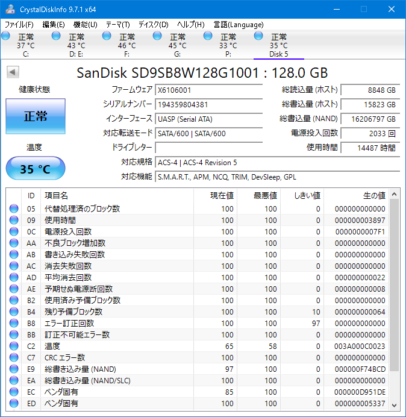Click status icon of row EA 総書き込み量 (NAND/SLC)
The width and height of the screenshot is (406, 417).
(14, 380)
